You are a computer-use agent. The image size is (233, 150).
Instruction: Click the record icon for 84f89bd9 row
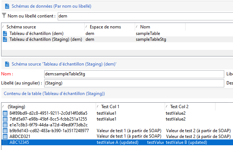coord(5,113)
